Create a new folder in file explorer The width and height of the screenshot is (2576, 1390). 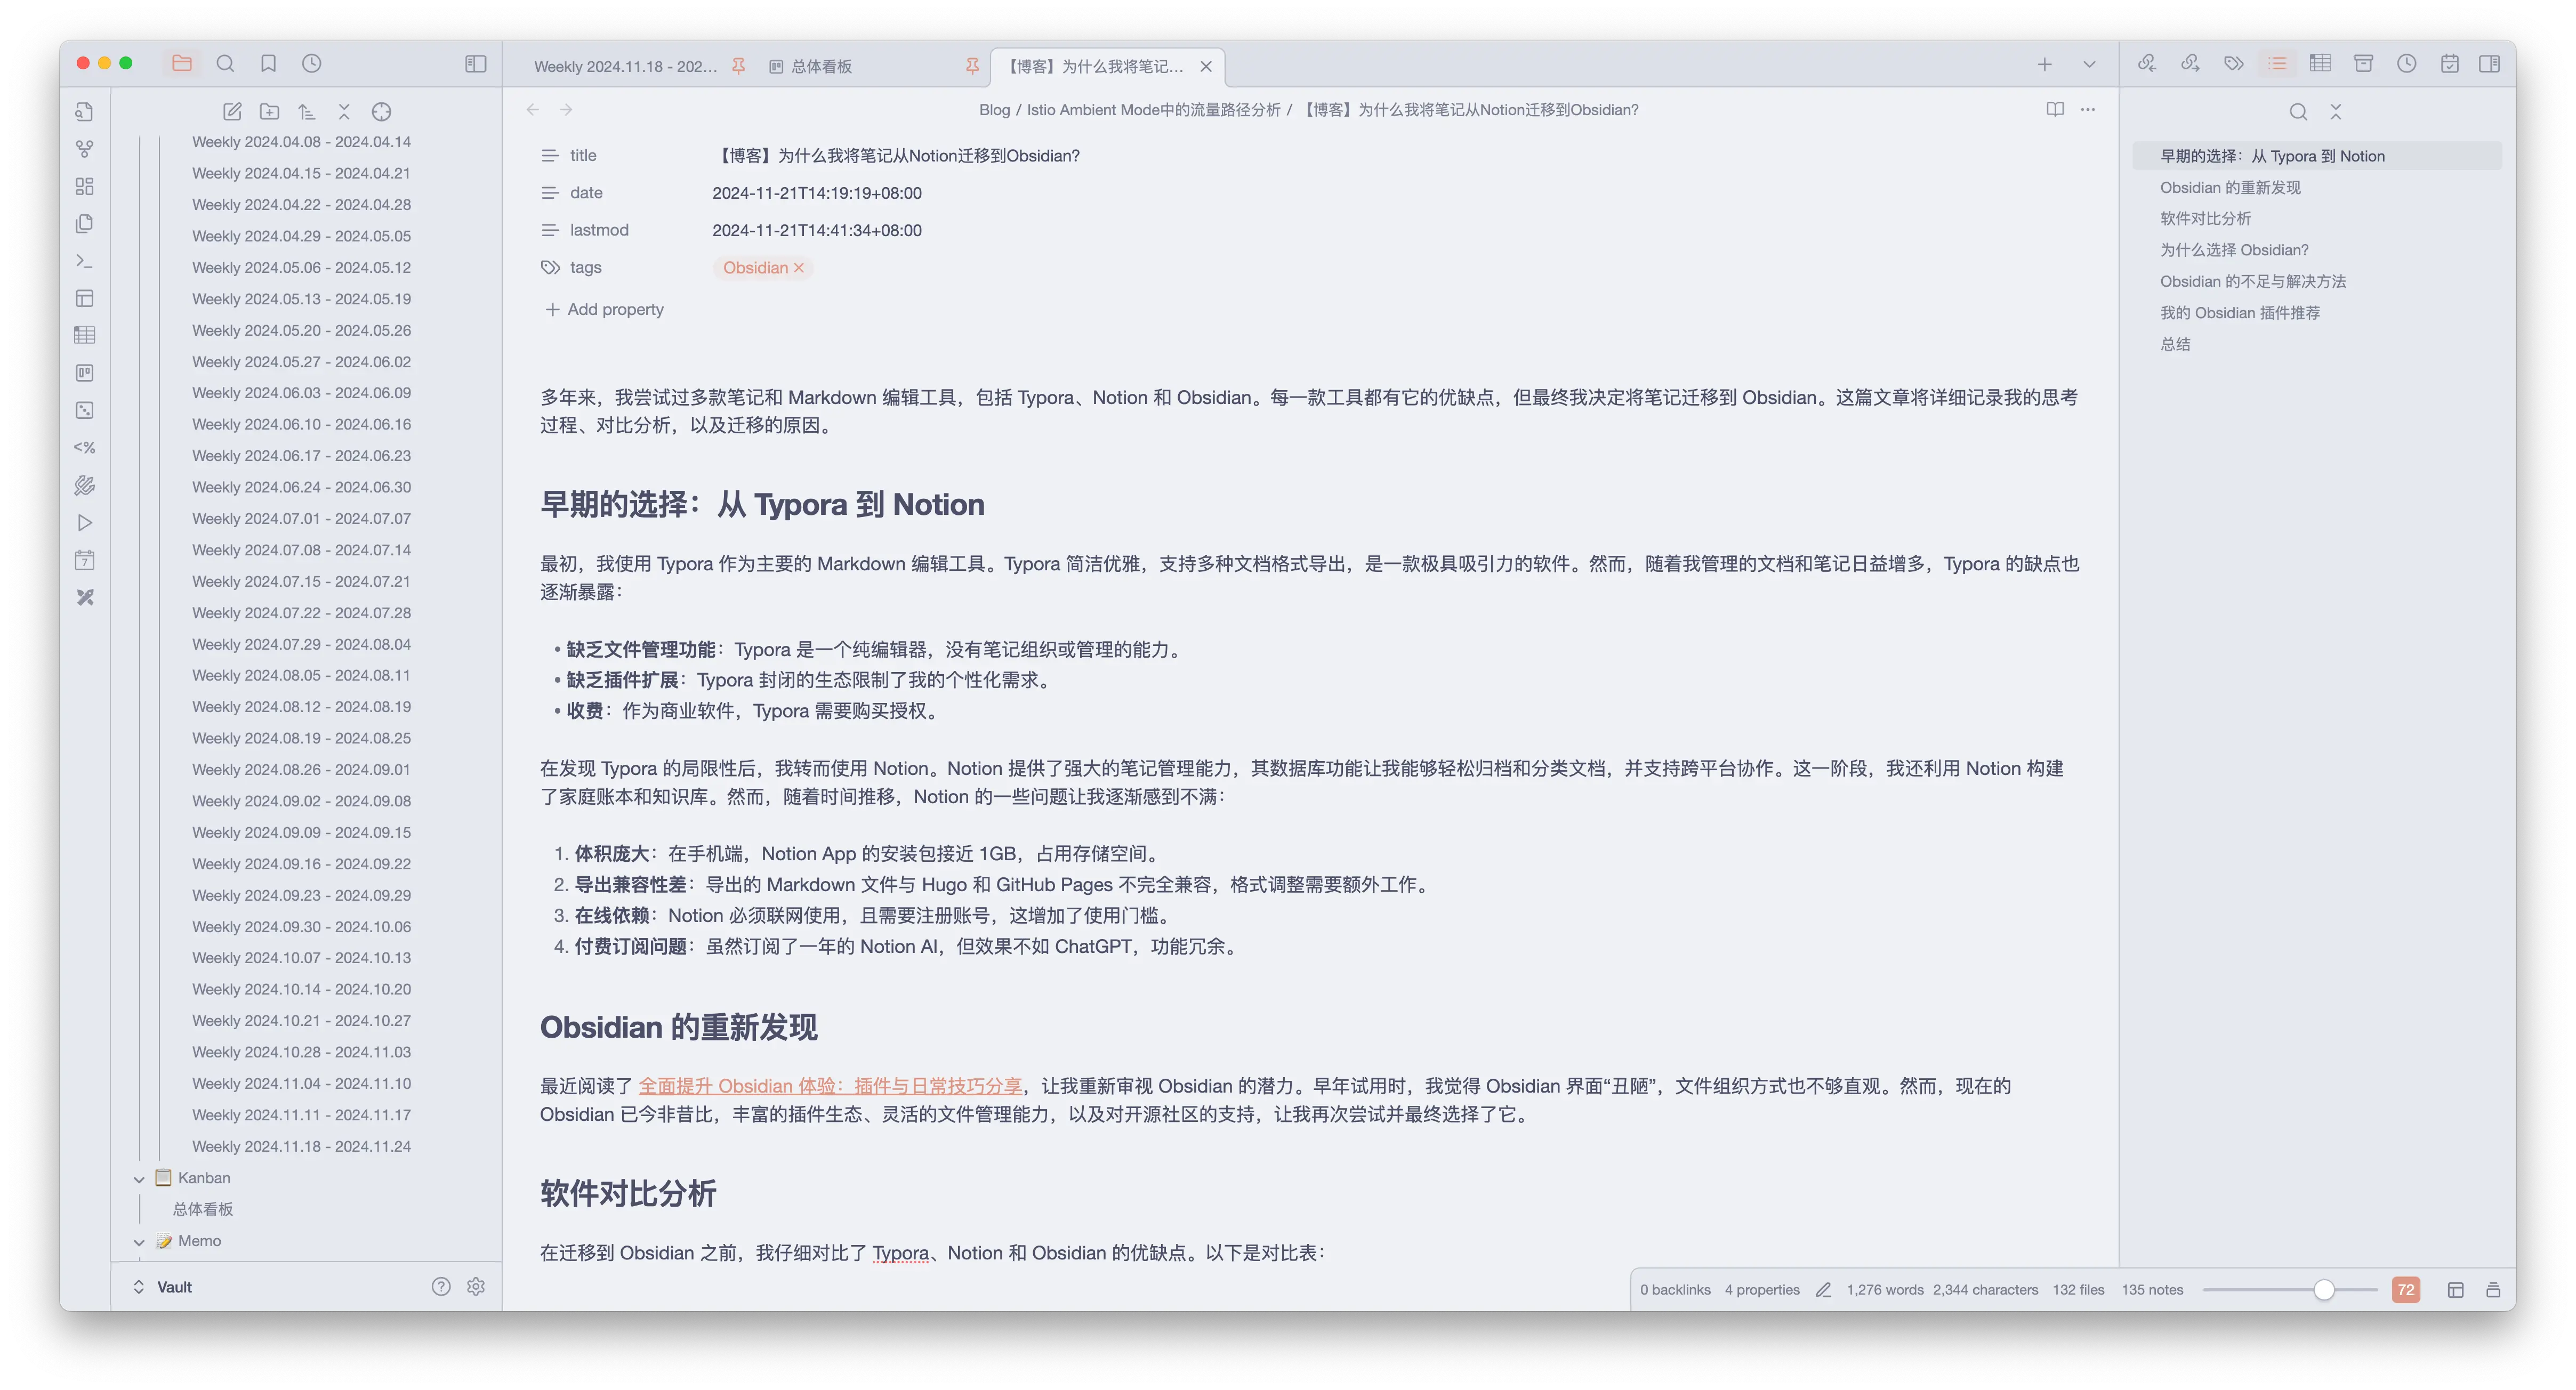pyautogui.click(x=269, y=112)
